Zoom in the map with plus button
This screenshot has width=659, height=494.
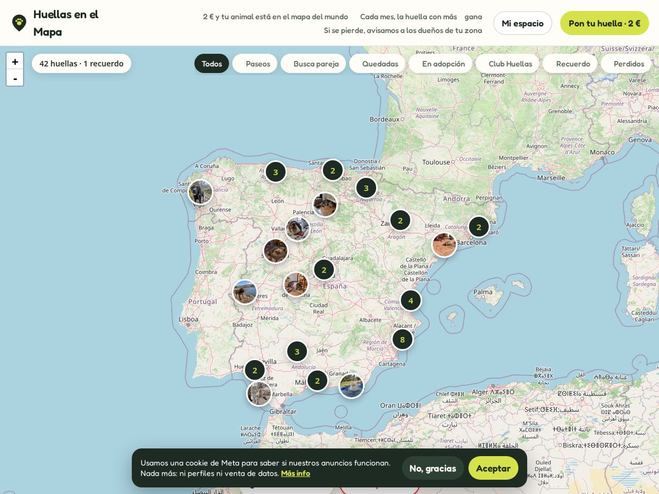tap(15, 61)
